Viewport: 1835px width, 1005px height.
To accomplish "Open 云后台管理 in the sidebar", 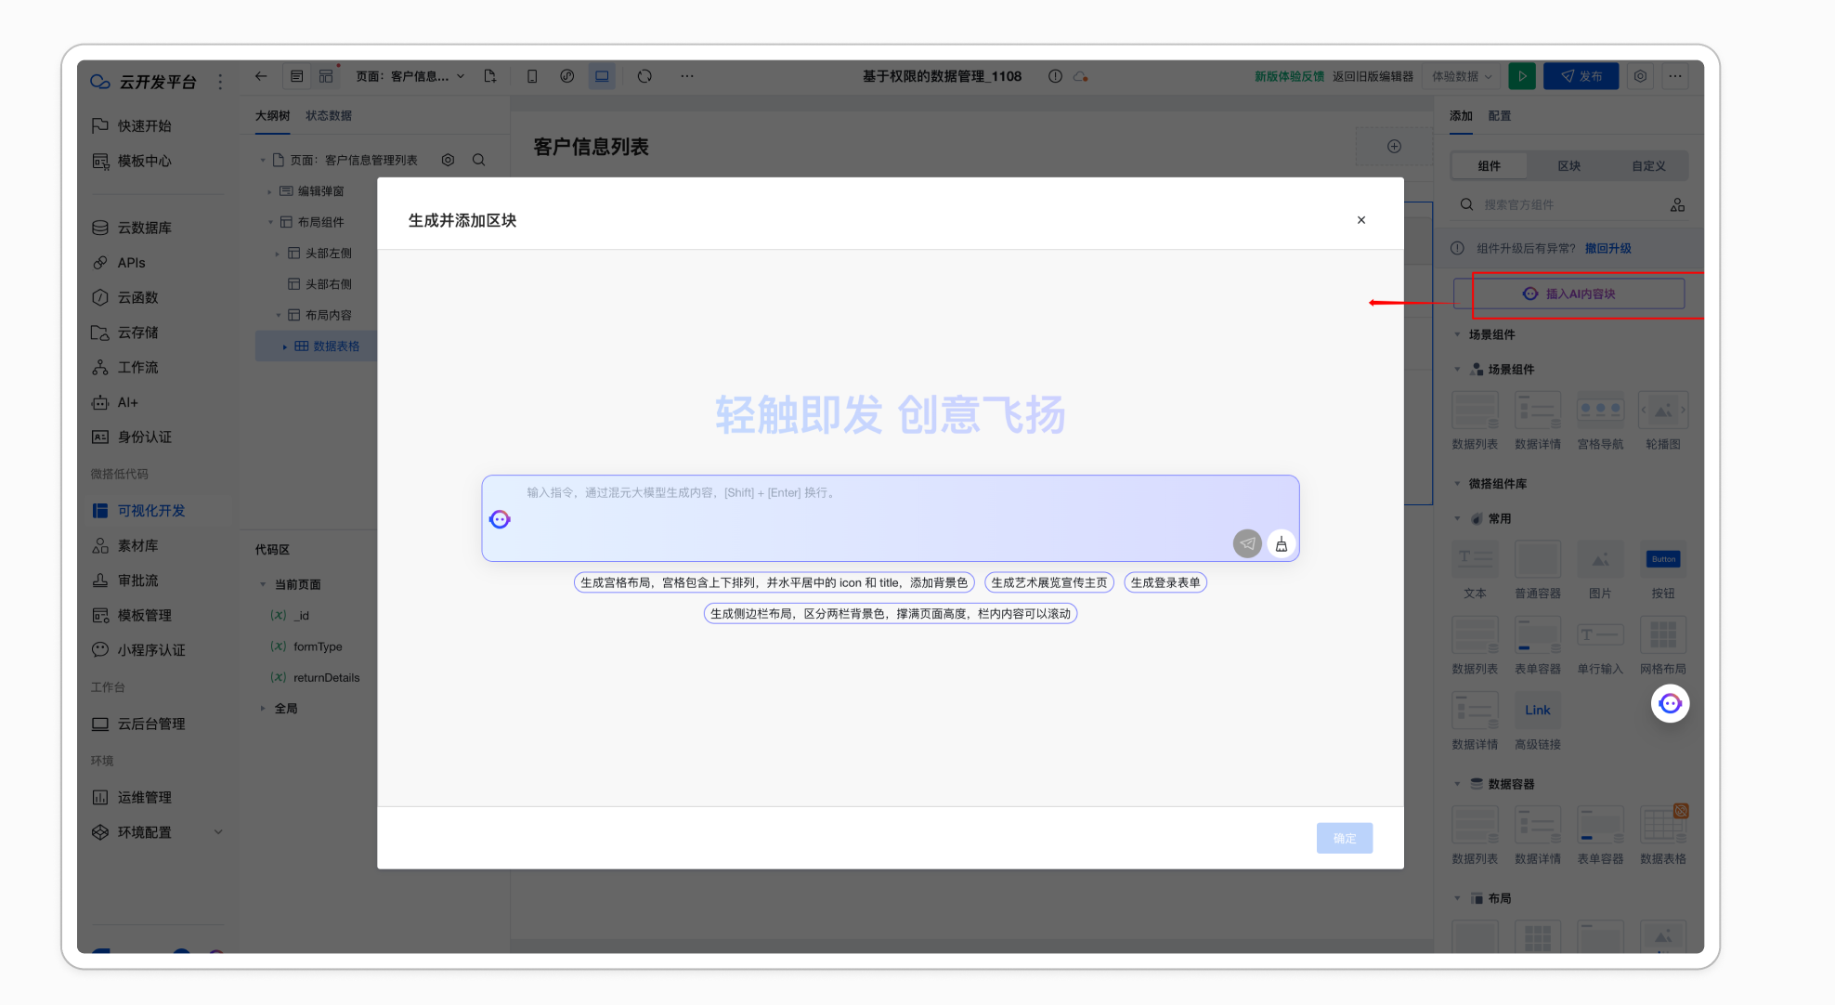I will point(150,724).
